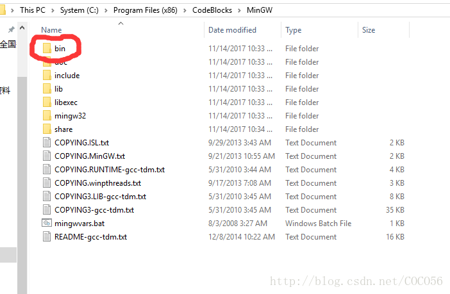Expand the chevron after CodeBlocks in path

click(241, 10)
